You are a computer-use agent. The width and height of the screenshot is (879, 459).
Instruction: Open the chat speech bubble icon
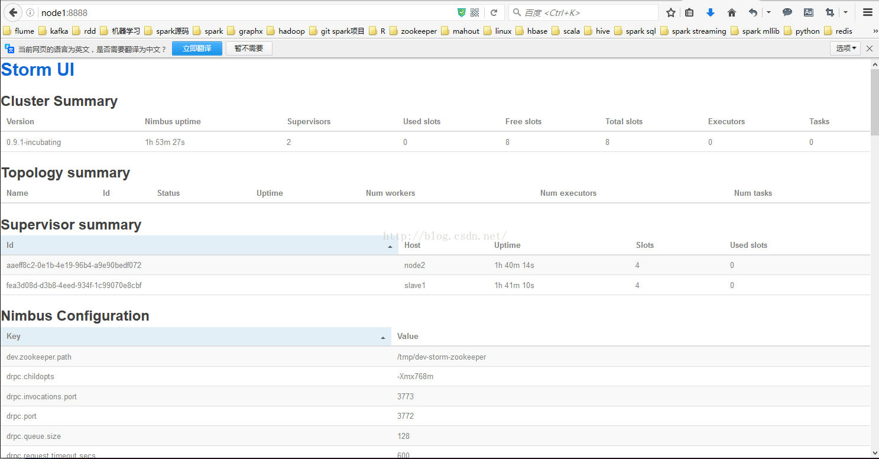787,12
